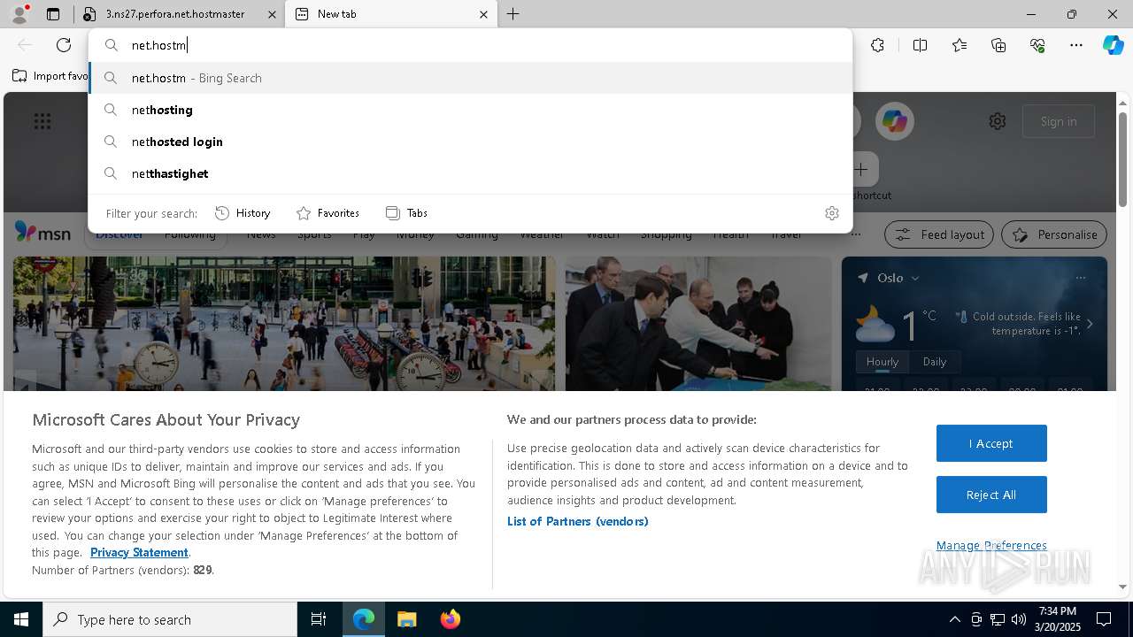This screenshot has width=1133, height=637.
Task: Open the tab actions menu icon
Action: (x=53, y=14)
